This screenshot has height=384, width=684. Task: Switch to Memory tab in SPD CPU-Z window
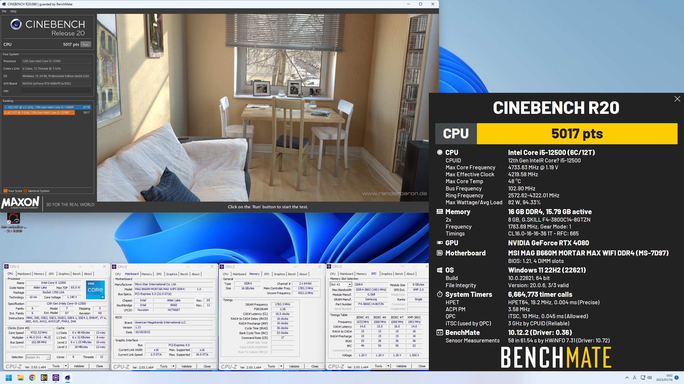point(362,274)
